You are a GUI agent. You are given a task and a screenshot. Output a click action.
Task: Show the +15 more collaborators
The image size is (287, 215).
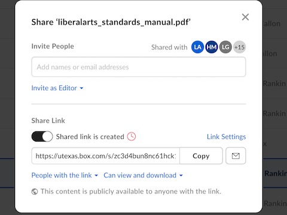click(239, 47)
